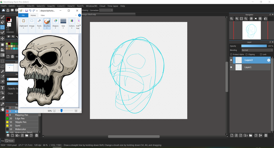Select the Gradient tool
The image size is (274, 148).
(x=2, y=55)
